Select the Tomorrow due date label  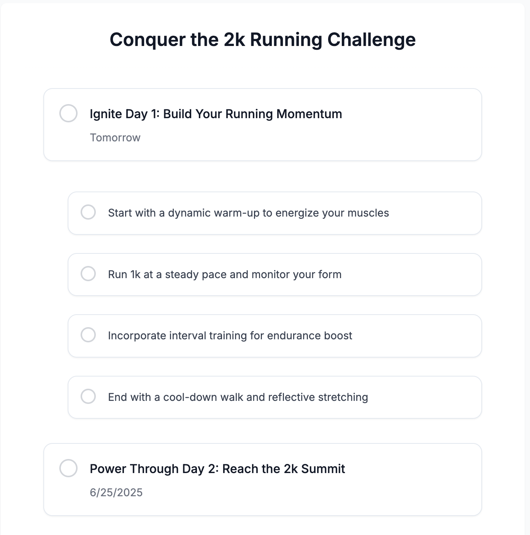point(115,138)
